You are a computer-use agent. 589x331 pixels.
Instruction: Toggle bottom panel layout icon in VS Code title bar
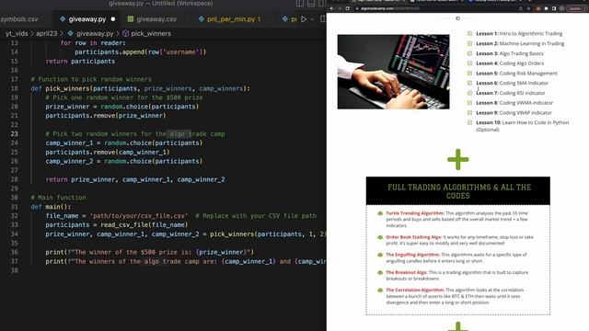click(311, 4)
